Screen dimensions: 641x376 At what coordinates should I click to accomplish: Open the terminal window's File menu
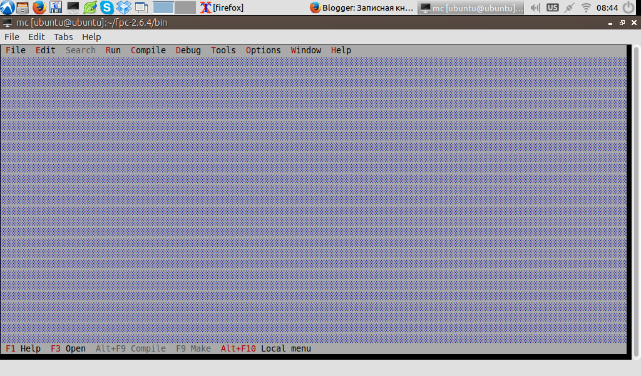point(12,37)
